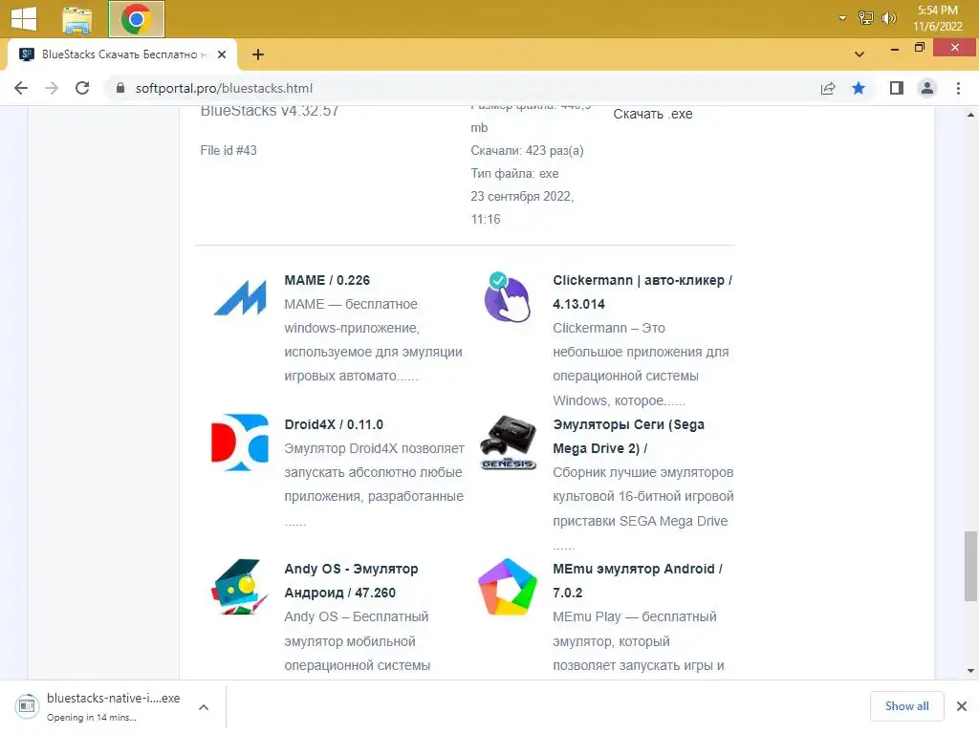Viewport: 979px width, 734px height.
Task: Click the Скачать .exe download link
Action: 652,115
